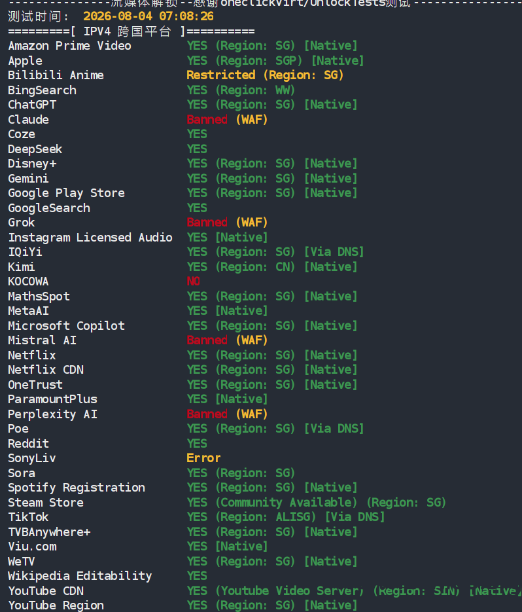Screen dimensions: 522x612
Task: Select the IQiYi Via DNS tag
Action: tap(334, 252)
